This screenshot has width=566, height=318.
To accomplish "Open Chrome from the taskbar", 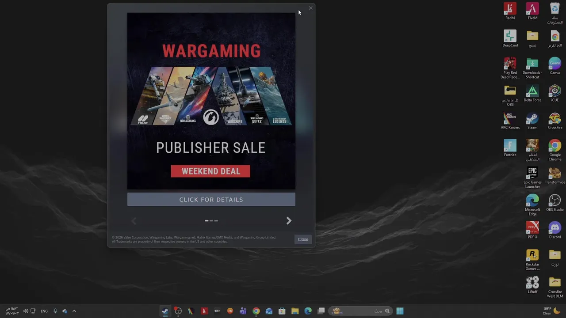I will [x=256, y=311].
